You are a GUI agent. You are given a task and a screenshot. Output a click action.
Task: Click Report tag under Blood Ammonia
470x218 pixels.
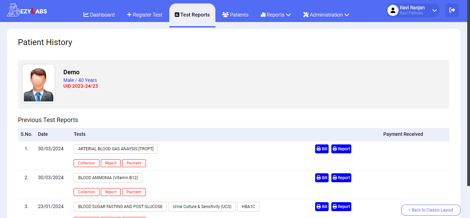(111, 192)
